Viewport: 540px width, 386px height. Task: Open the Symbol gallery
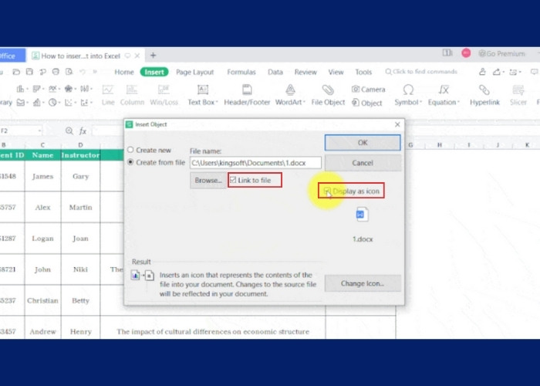408,95
